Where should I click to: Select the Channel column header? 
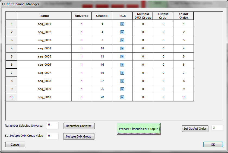(102, 16)
